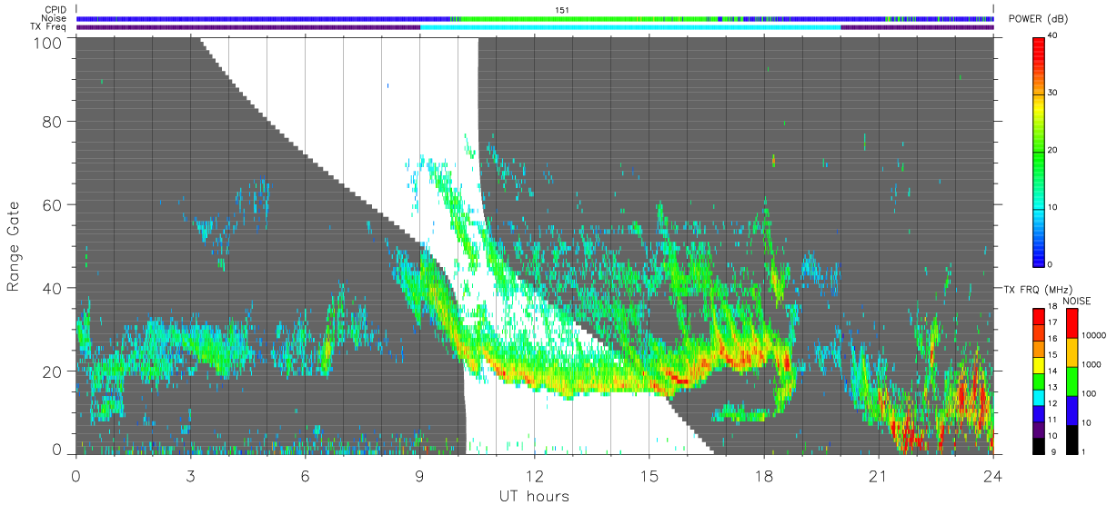Image resolution: width=1117 pixels, height=515 pixels.
Task: Click the cyan section of the TX Freq strip
Action: tap(630, 27)
